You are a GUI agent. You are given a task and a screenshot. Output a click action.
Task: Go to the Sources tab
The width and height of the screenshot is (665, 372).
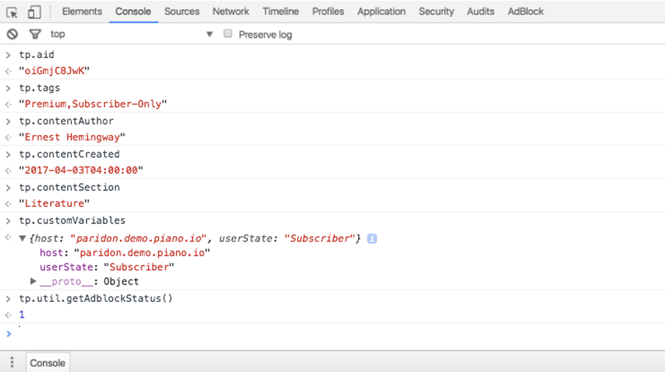click(x=182, y=11)
